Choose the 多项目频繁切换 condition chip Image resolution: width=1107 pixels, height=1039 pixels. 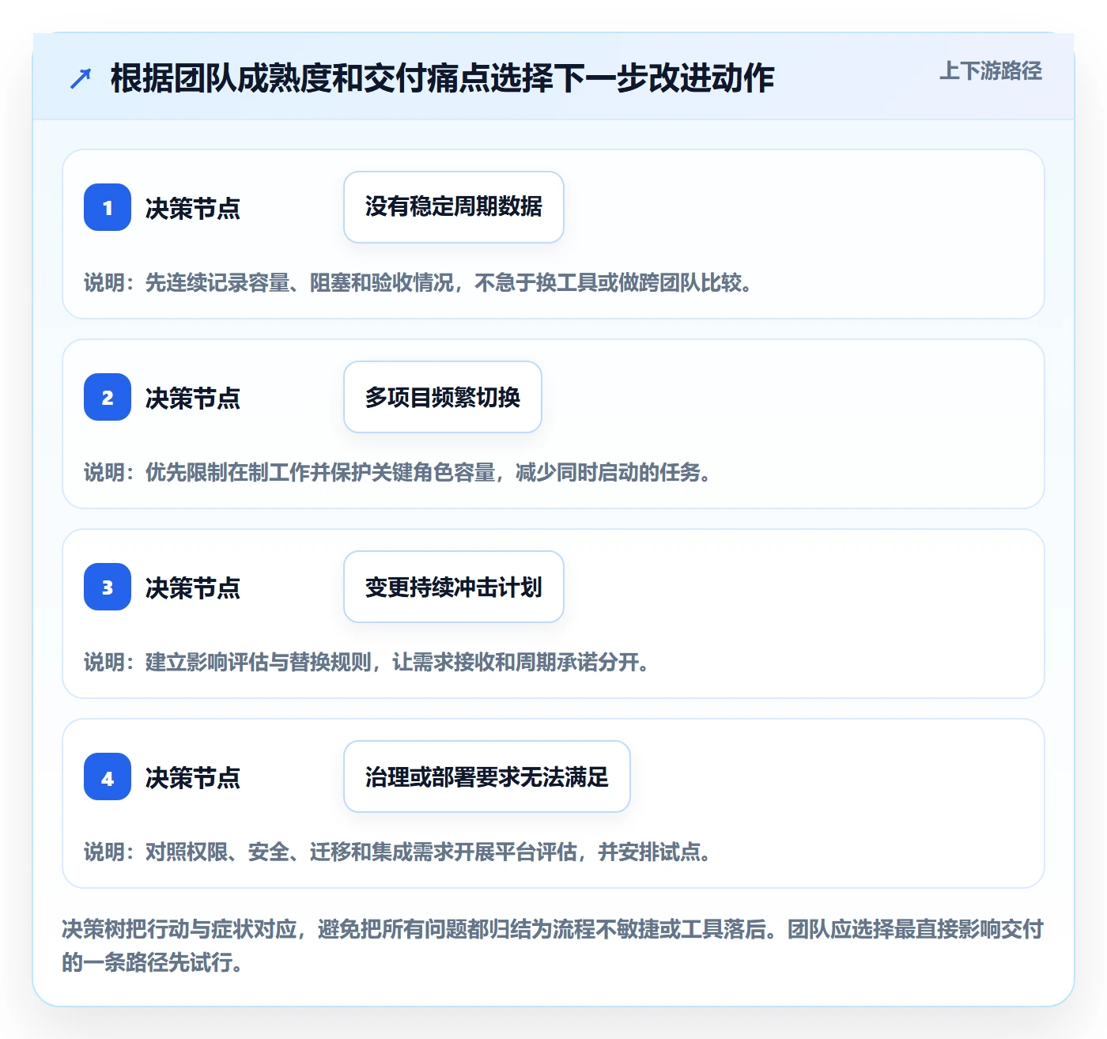(443, 397)
